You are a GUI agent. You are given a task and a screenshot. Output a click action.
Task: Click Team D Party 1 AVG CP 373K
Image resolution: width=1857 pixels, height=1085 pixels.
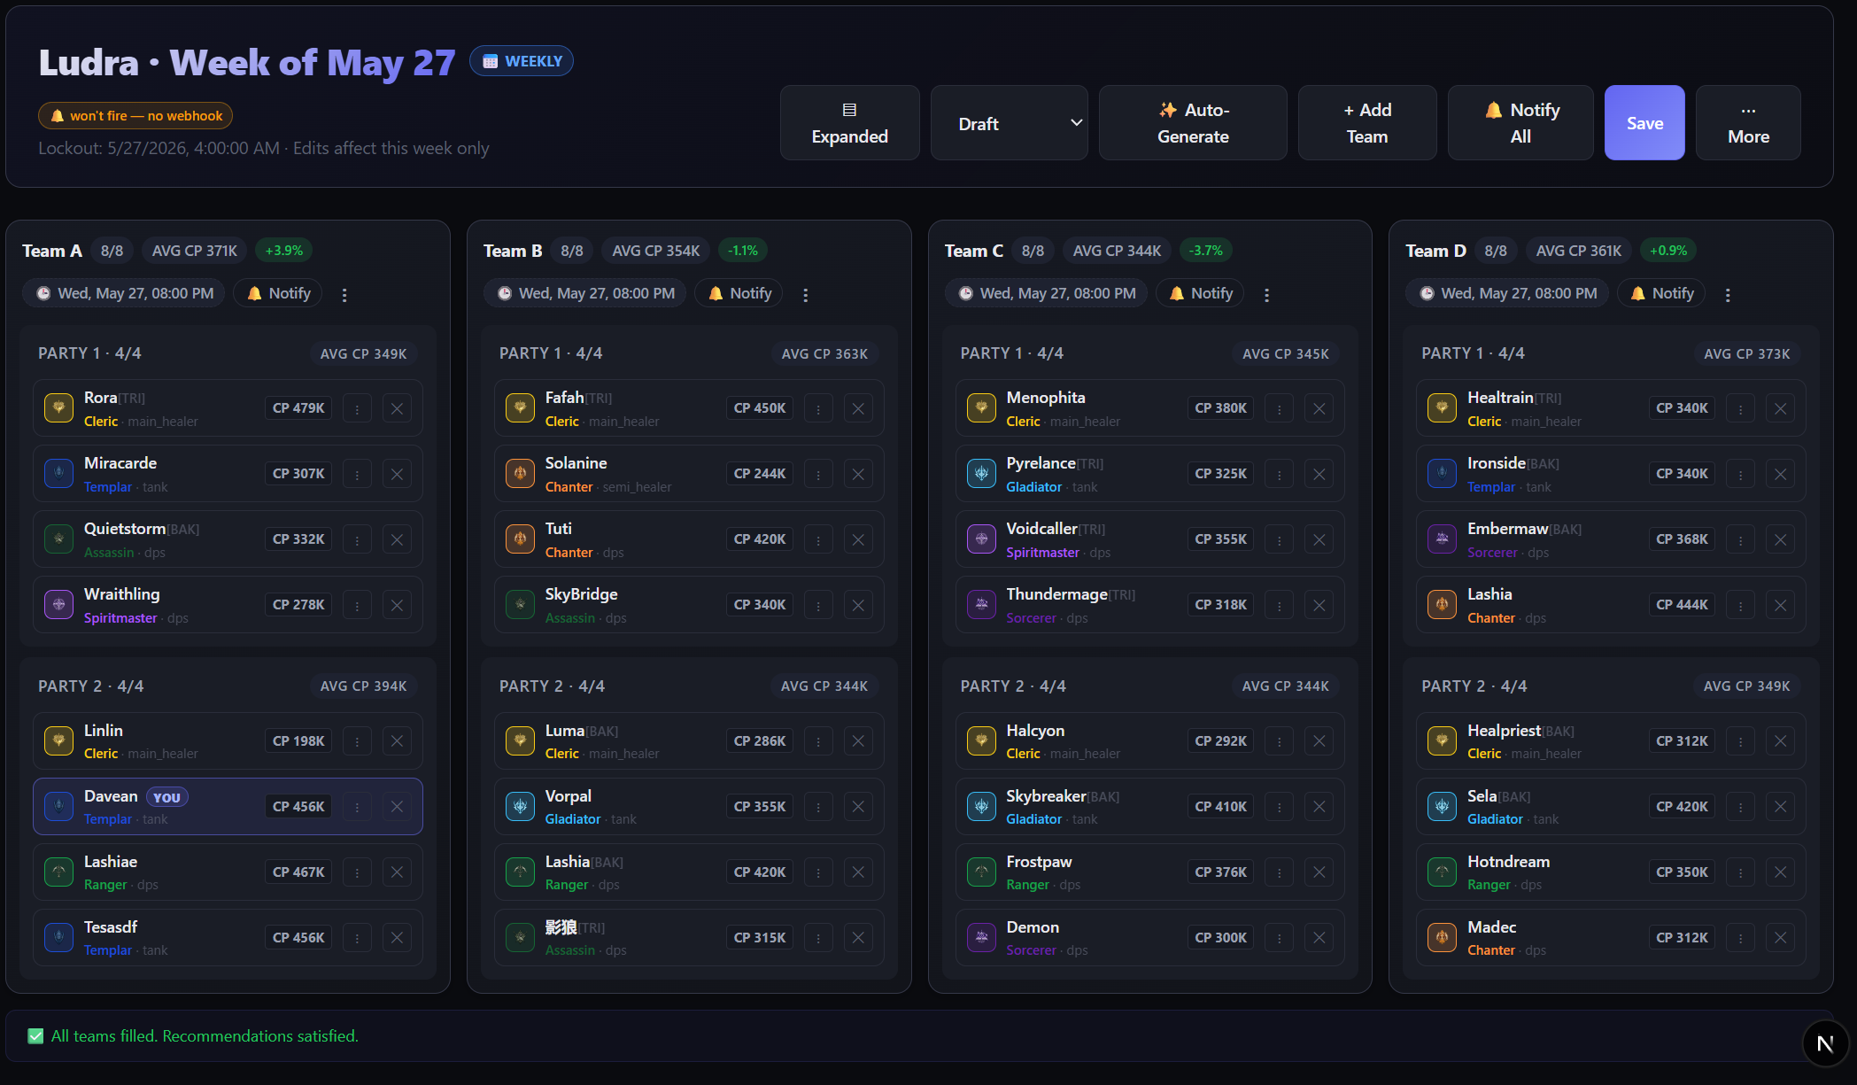point(1746,353)
